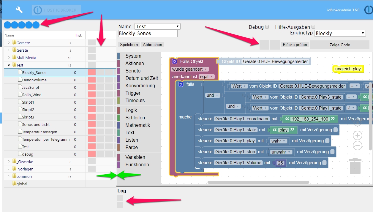Open the 'unwahr' dropdown on the Play1_stop block
This screenshot has height=212, width=373.
pos(281,152)
